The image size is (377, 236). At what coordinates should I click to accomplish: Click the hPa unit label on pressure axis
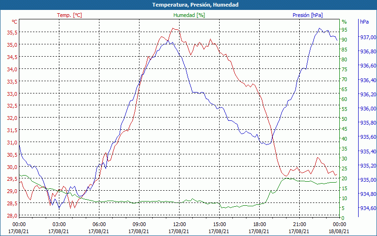tap(364, 22)
